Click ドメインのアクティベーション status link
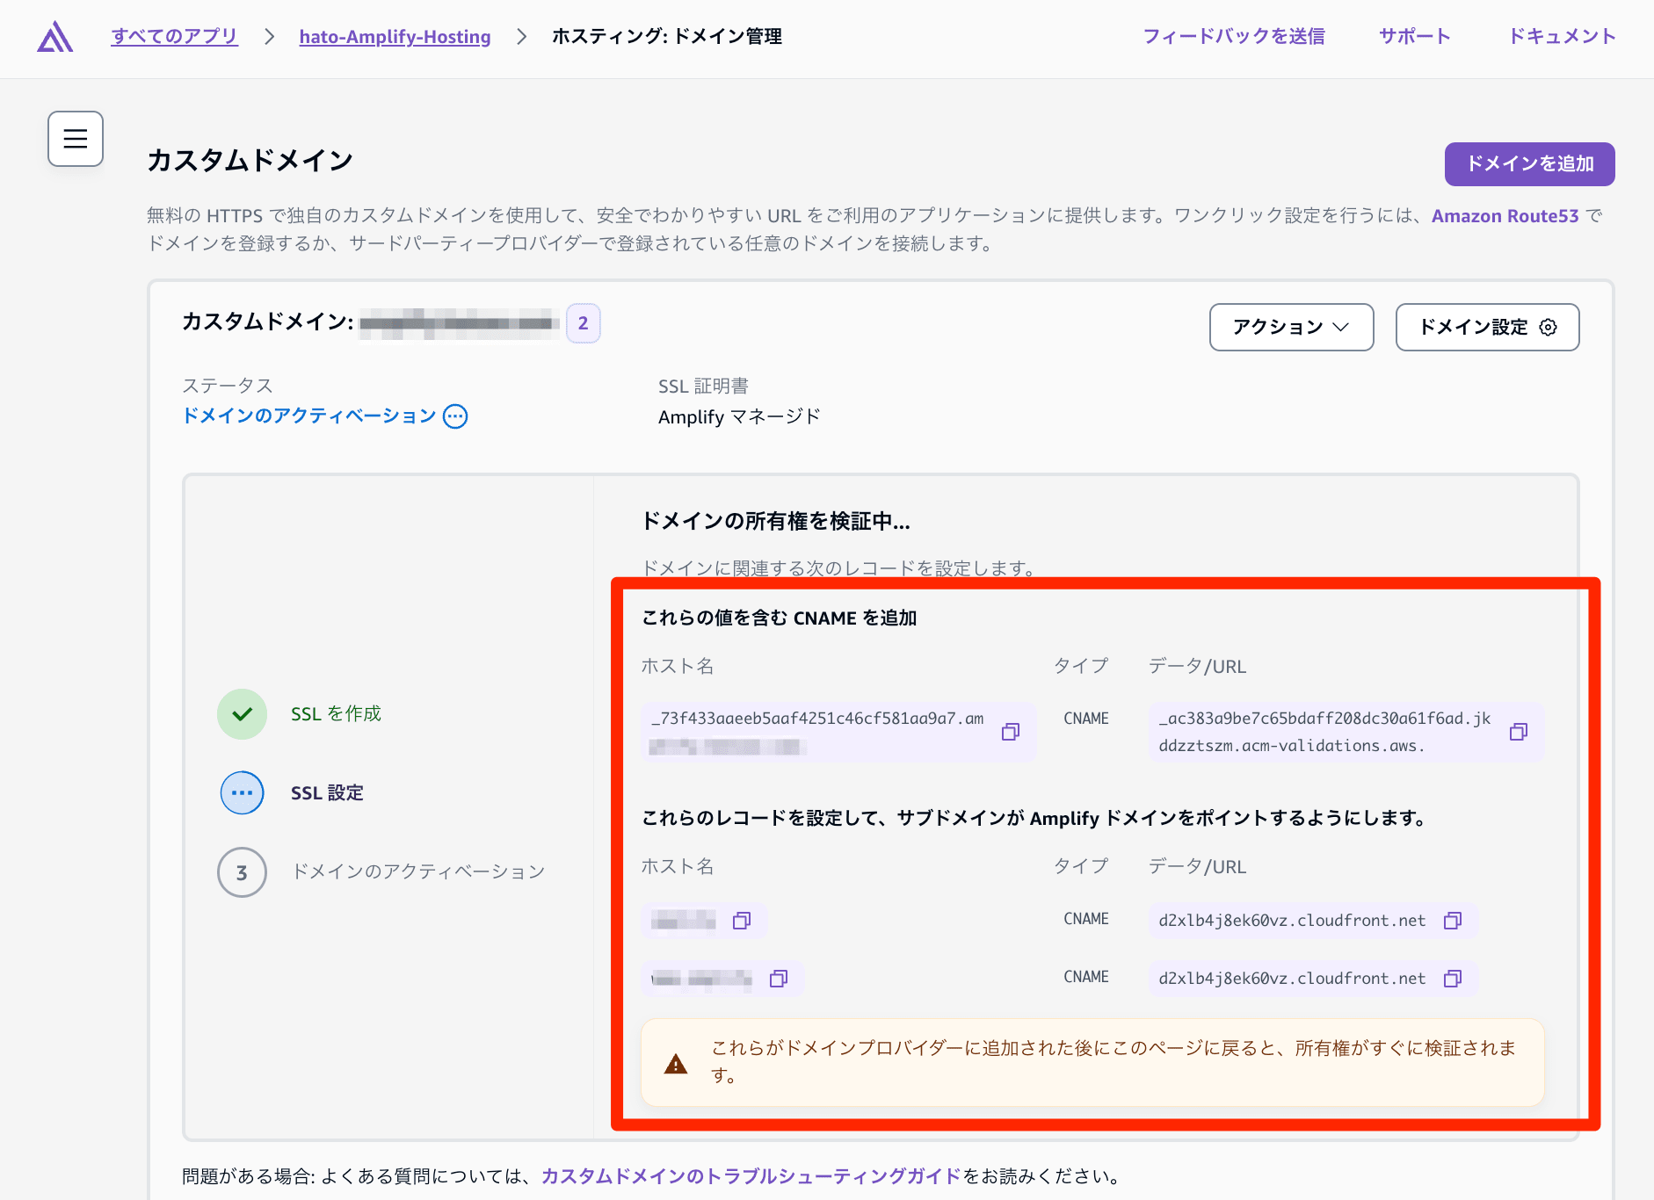 (x=309, y=416)
